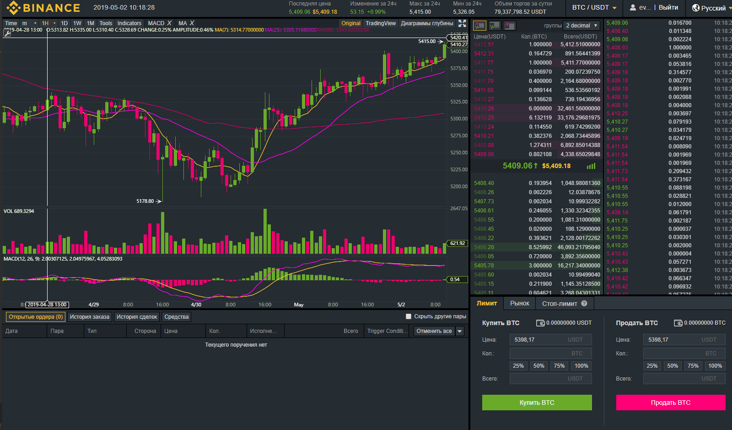Set sell amount to 100%
The image size is (732, 430).
[715, 366]
